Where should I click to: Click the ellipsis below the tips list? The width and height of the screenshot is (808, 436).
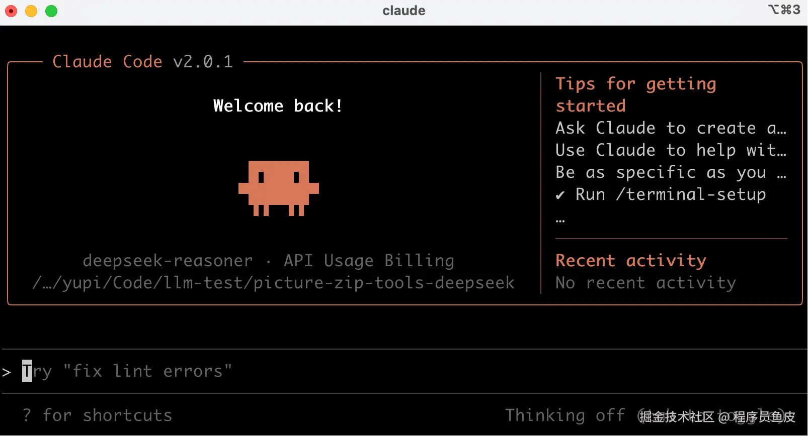point(560,221)
